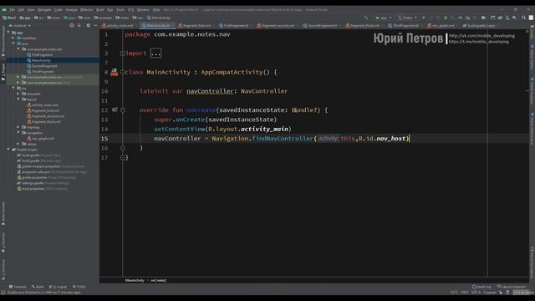Open the Terminal tool window
The width and height of the screenshot is (535, 301).
[18, 287]
